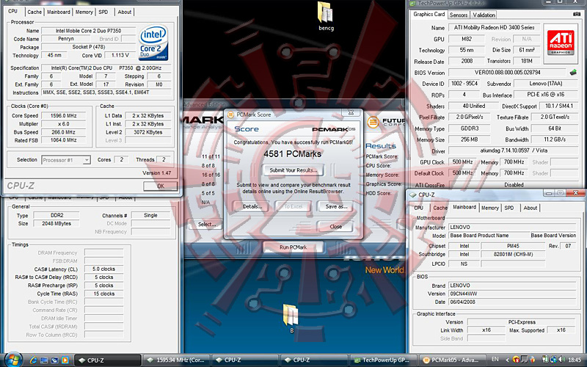Open Mainboard tab in the processor CPU-Z window
Screen dimensions: 587x367
[x=59, y=12]
